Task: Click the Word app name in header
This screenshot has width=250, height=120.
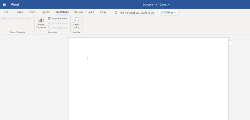Action: pos(15,5)
